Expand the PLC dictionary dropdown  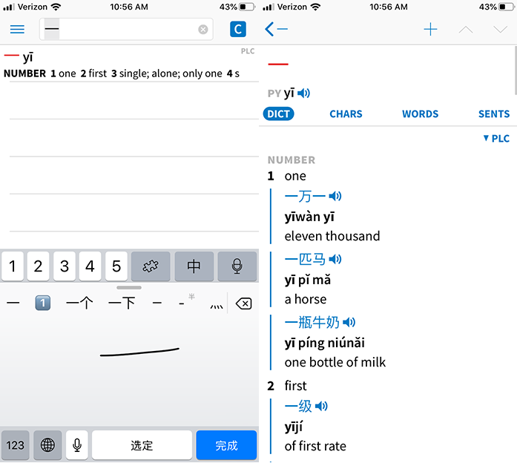tap(496, 139)
